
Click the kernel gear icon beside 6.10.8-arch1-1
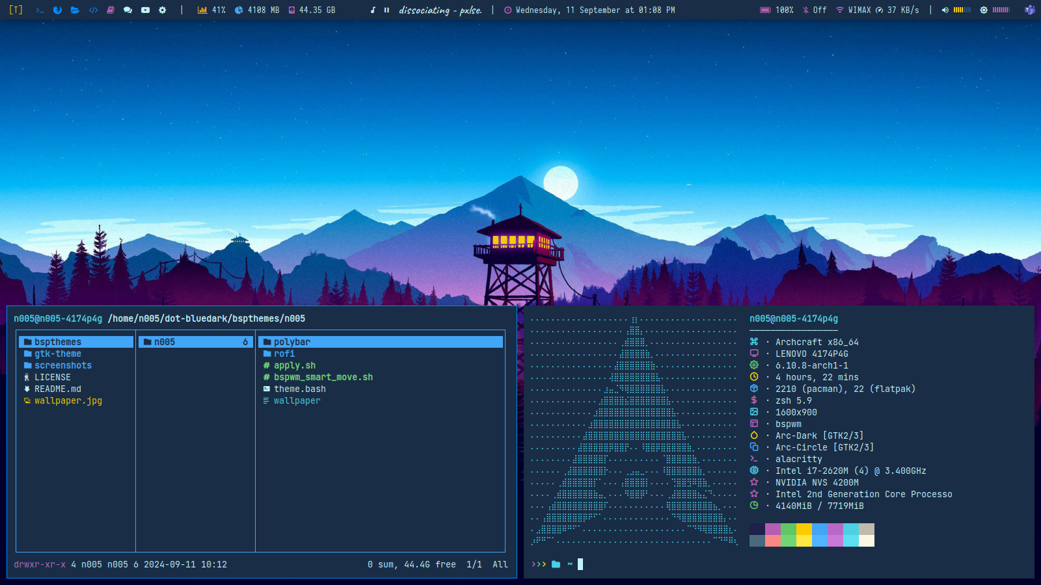[x=754, y=365]
